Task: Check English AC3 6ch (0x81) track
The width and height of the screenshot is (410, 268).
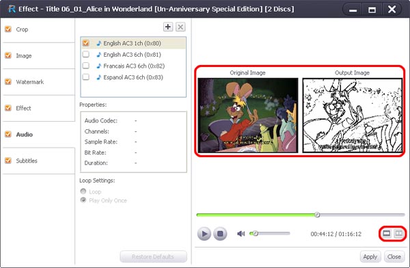Action: click(x=86, y=54)
